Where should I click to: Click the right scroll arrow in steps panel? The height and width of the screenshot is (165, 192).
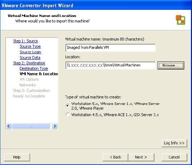click(55, 126)
